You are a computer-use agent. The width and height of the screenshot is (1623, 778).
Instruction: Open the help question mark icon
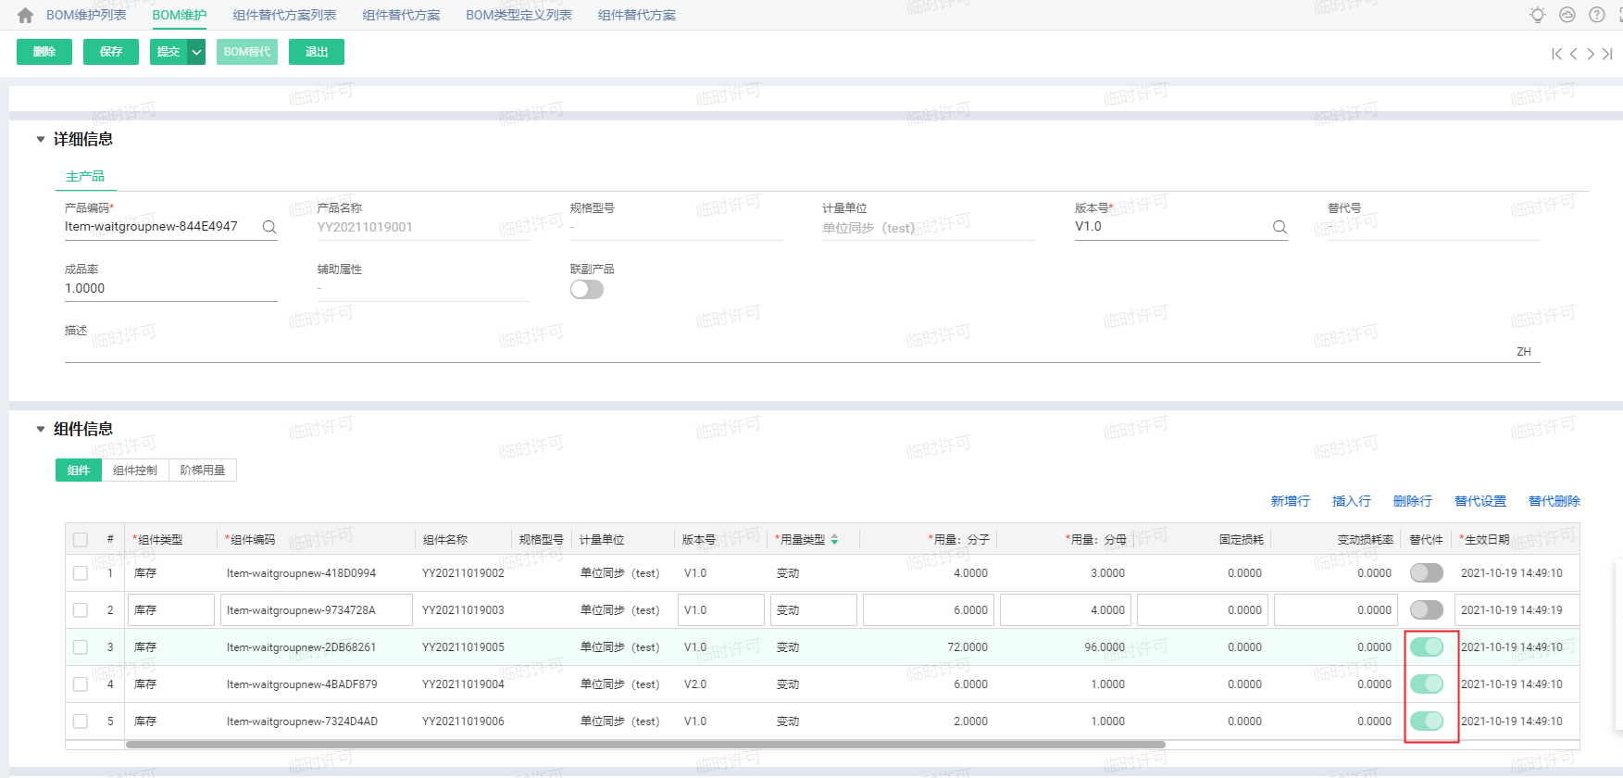pos(1597,15)
